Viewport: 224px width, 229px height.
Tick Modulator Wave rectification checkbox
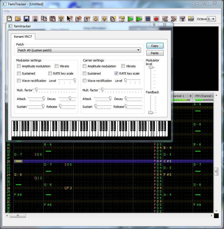pyautogui.click(x=19, y=81)
